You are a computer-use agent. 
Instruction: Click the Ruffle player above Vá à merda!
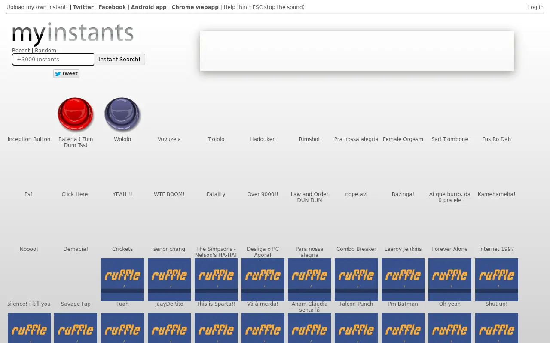[263, 280]
